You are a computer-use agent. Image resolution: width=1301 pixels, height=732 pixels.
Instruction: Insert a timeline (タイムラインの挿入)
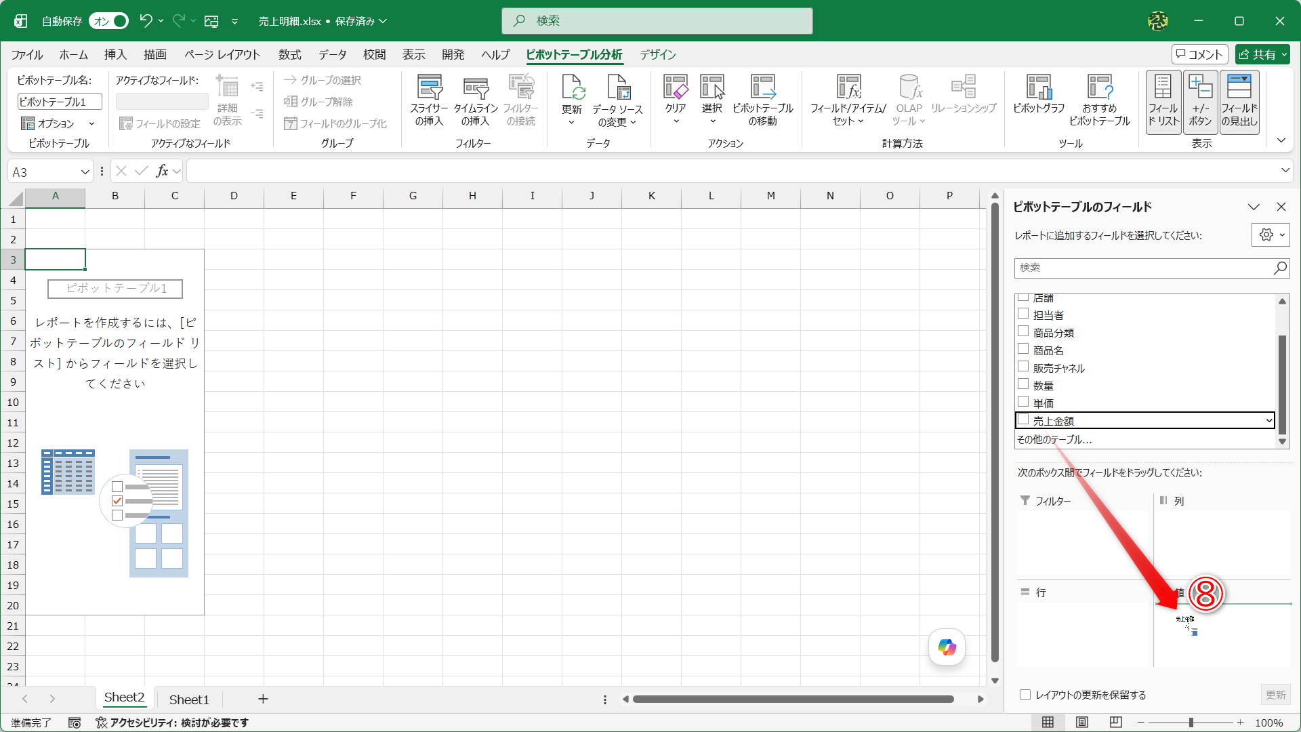pyautogui.click(x=476, y=100)
